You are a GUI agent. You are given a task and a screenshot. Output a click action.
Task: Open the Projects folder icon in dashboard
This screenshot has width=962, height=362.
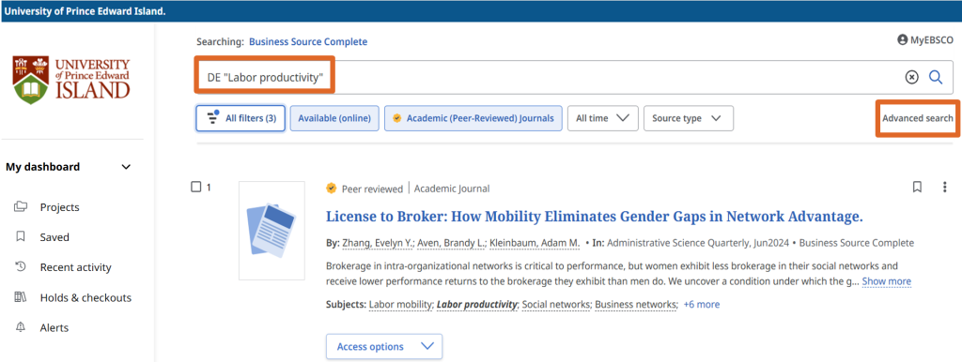pyautogui.click(x=21, y=206)
